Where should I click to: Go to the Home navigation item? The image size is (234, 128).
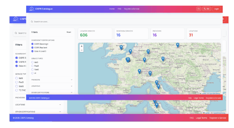pos(112,9)
